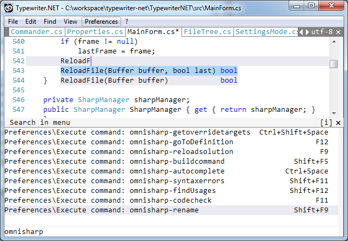Select omnisharp-goToDefinition command
348x241 pixels.
coord(171,142)
